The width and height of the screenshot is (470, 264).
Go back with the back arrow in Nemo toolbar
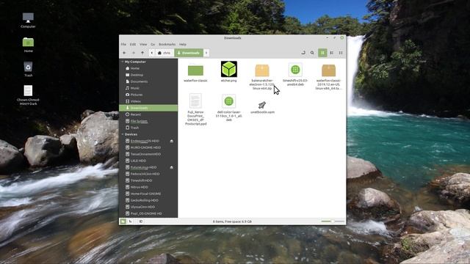pyautogui.click(x=124, y=53)
